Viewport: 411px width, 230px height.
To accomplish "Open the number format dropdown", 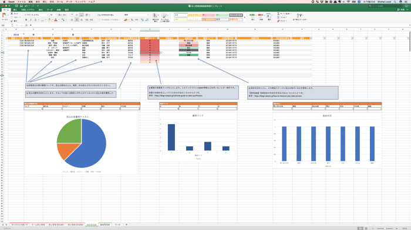I will point(136,15).
